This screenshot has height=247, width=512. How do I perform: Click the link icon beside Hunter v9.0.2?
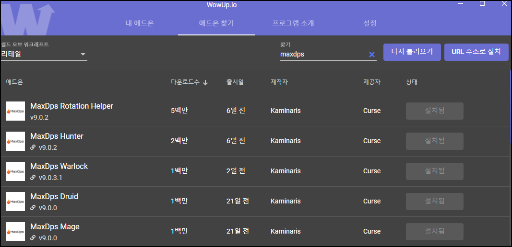click(33, 147)
